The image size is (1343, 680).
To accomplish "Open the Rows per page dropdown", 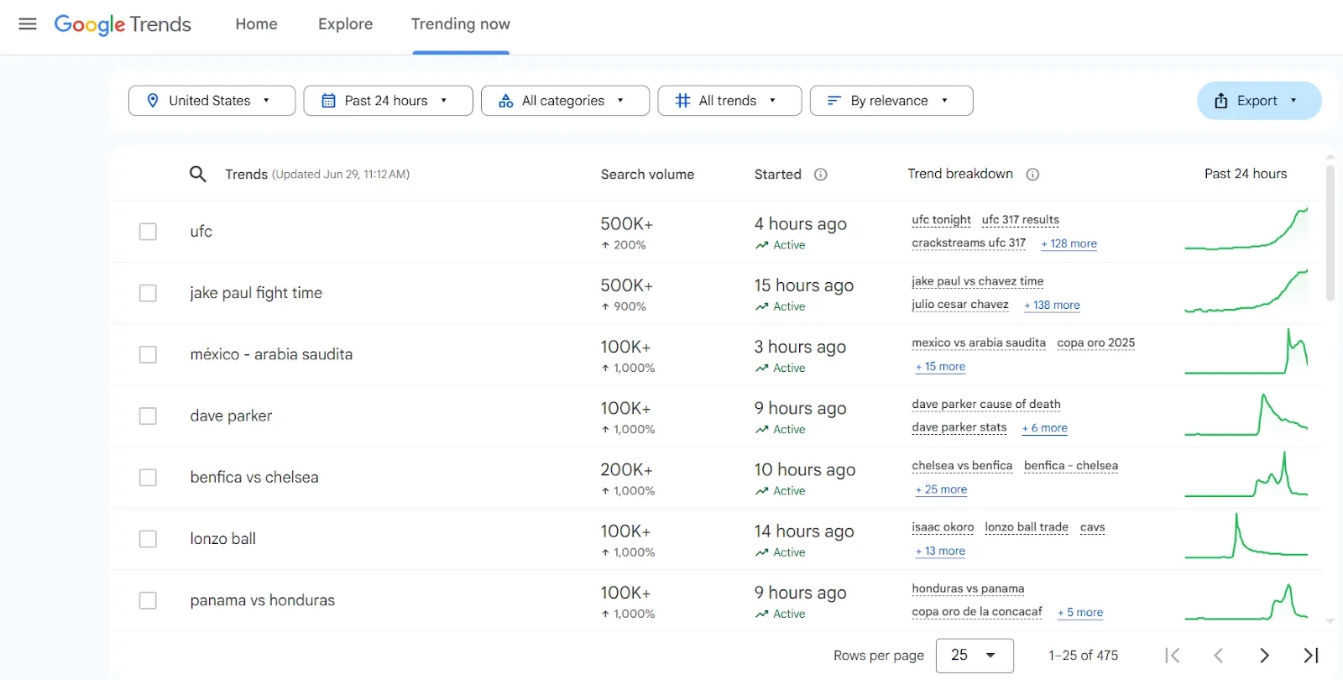I will 975,656.
